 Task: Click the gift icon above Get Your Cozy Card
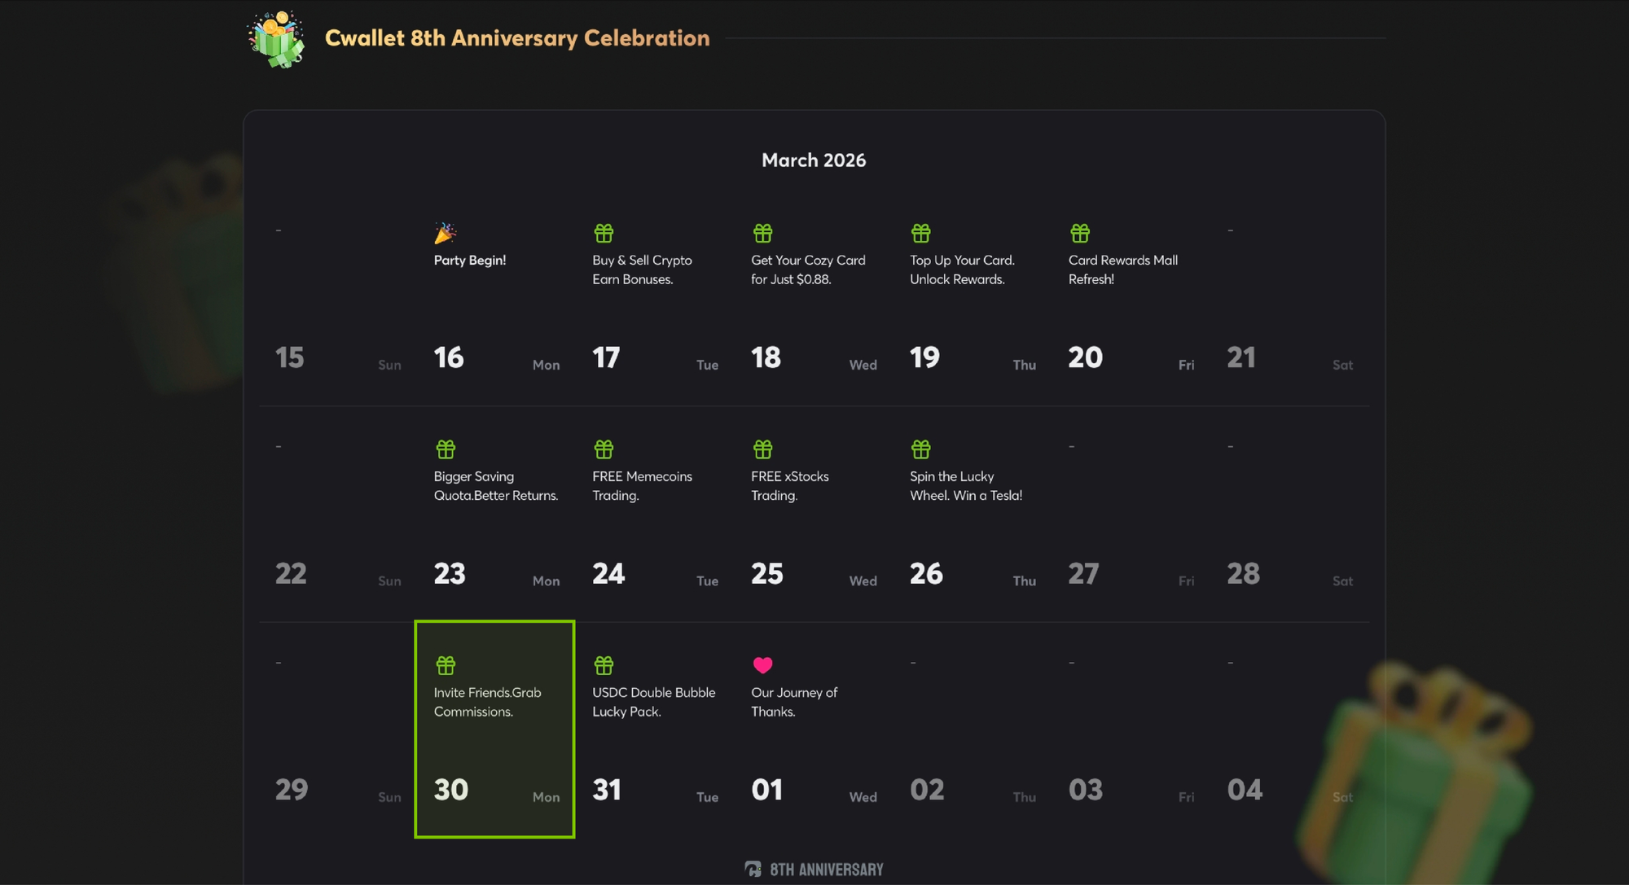[762, 234]
